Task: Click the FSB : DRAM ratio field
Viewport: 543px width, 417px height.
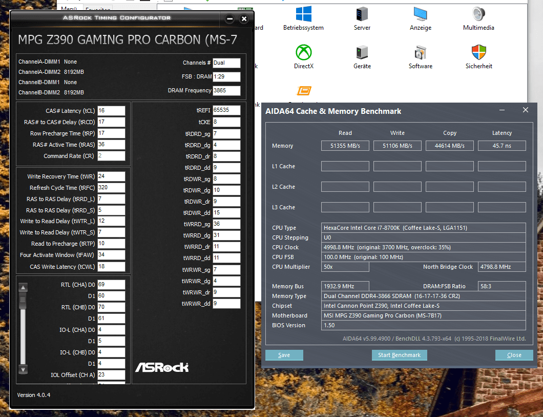Action: (226, 76)
